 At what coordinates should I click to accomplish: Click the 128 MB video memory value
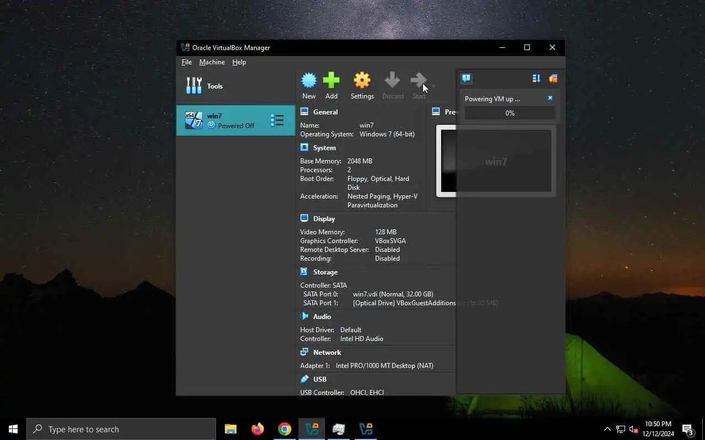[386, 232]
